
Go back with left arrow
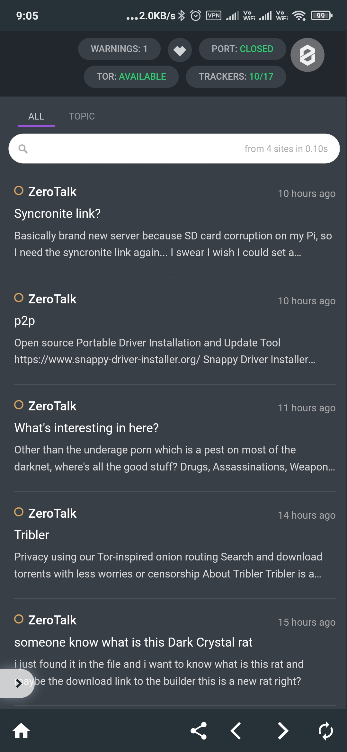pyautogui.click(x=236, y=730)
